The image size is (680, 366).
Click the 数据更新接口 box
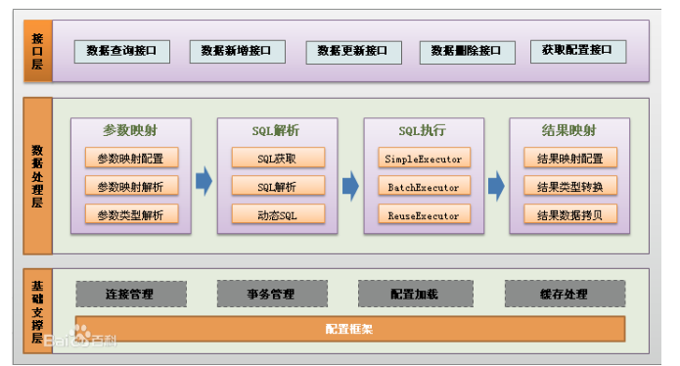(353, 53)
